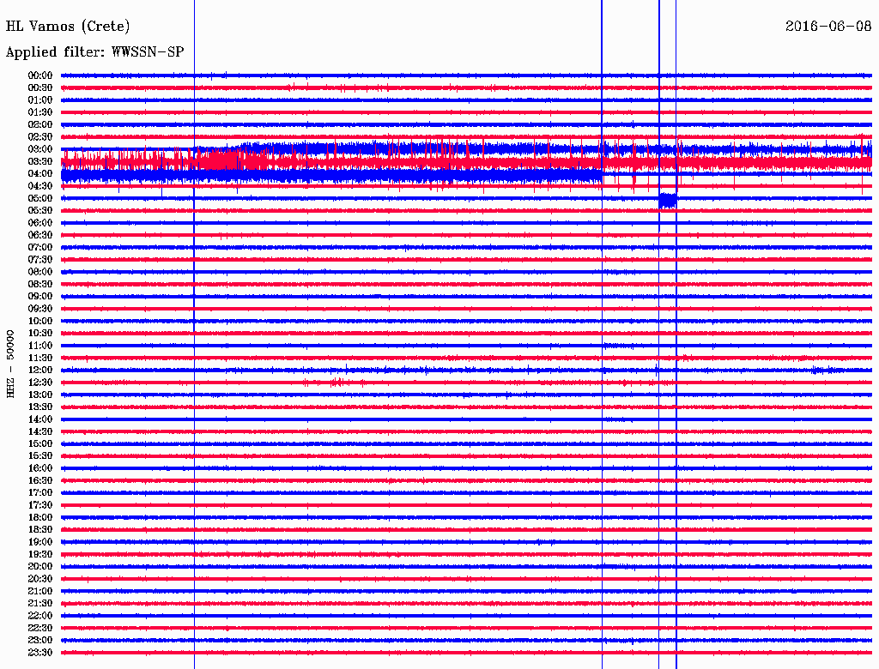Select the 16:00 time label
Screen dimensions: 879x669
(x=40, y=467)
